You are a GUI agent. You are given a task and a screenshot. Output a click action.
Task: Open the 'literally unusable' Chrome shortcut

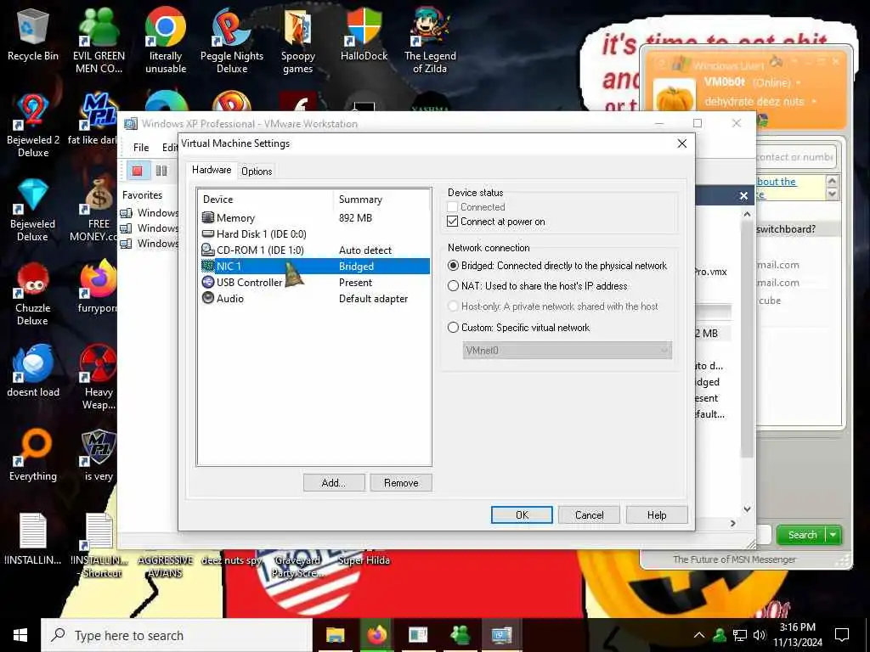[166, 40]
